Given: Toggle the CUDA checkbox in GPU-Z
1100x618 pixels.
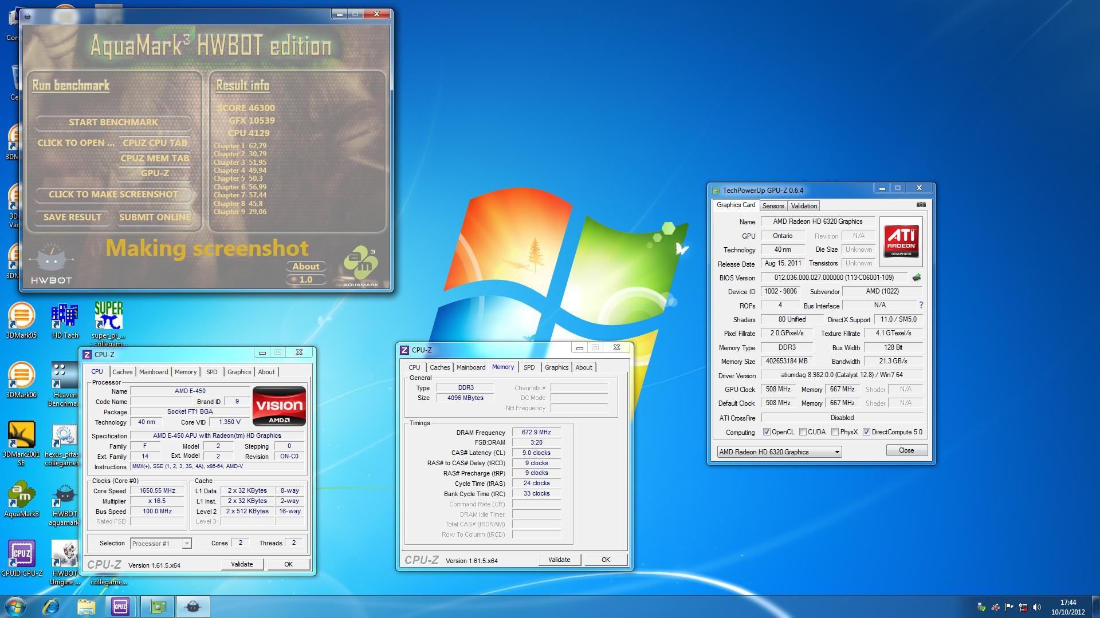Looking at the screenshot, I should point(803,432).
